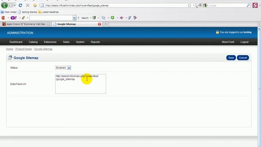Open the Most Visited bookmarks folder
The width and height of the screenshot is (261, 147).
point(9,12)
